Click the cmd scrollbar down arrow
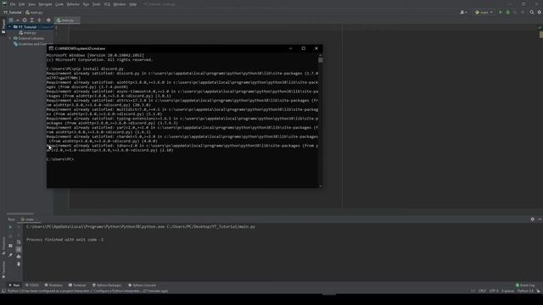Screen dimensions: 543x305 click(321, 186)
